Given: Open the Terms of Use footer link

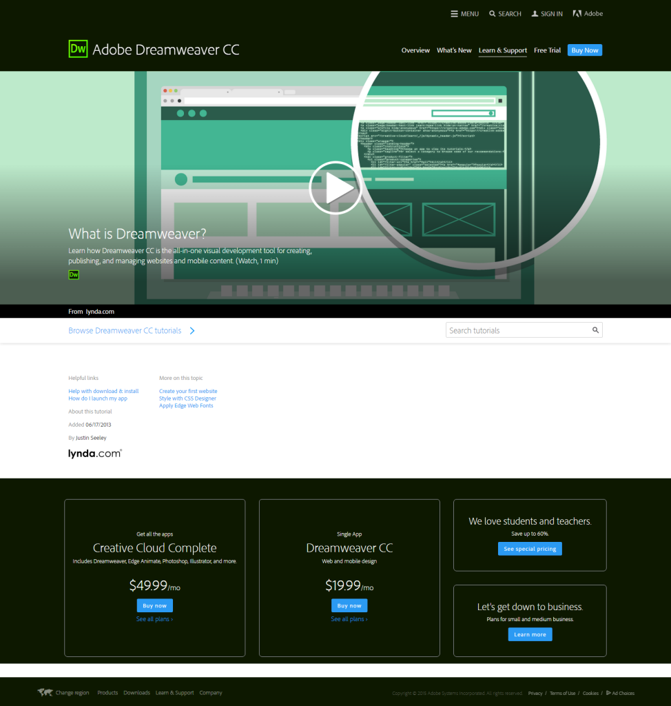Looking at the screenshot, I should coord(563,694).
